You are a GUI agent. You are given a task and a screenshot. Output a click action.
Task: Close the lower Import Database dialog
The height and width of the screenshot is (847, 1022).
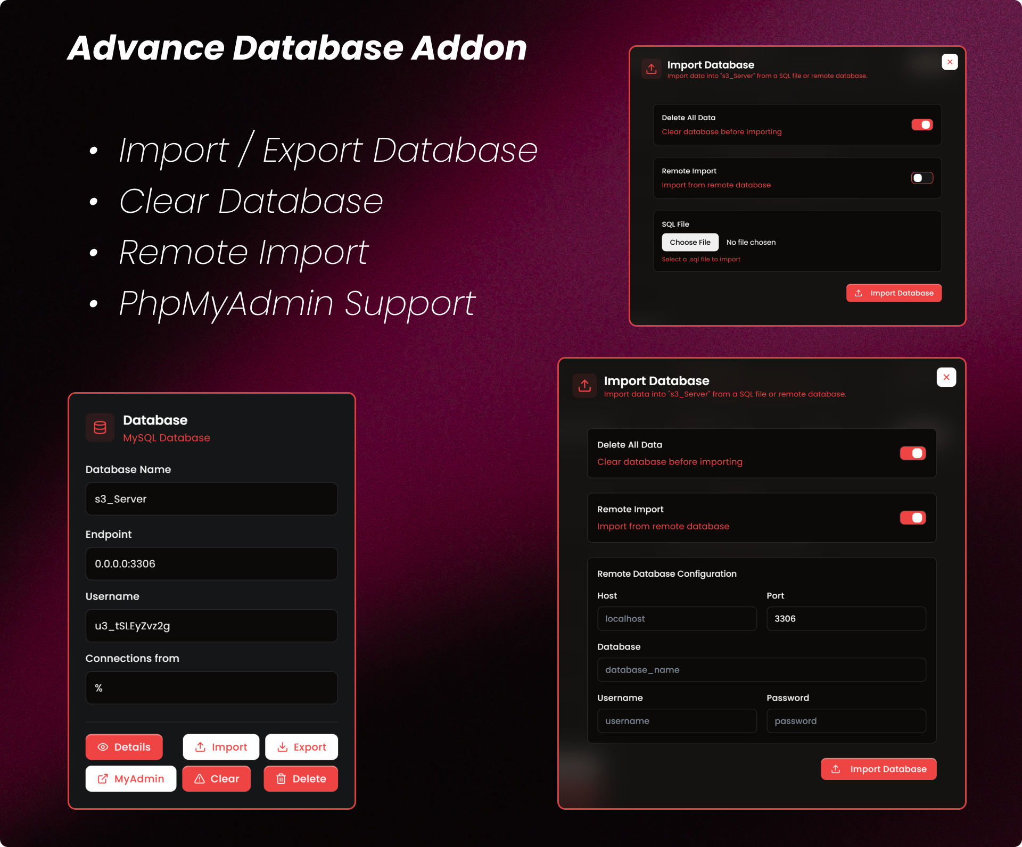click(x=946, y=377)
